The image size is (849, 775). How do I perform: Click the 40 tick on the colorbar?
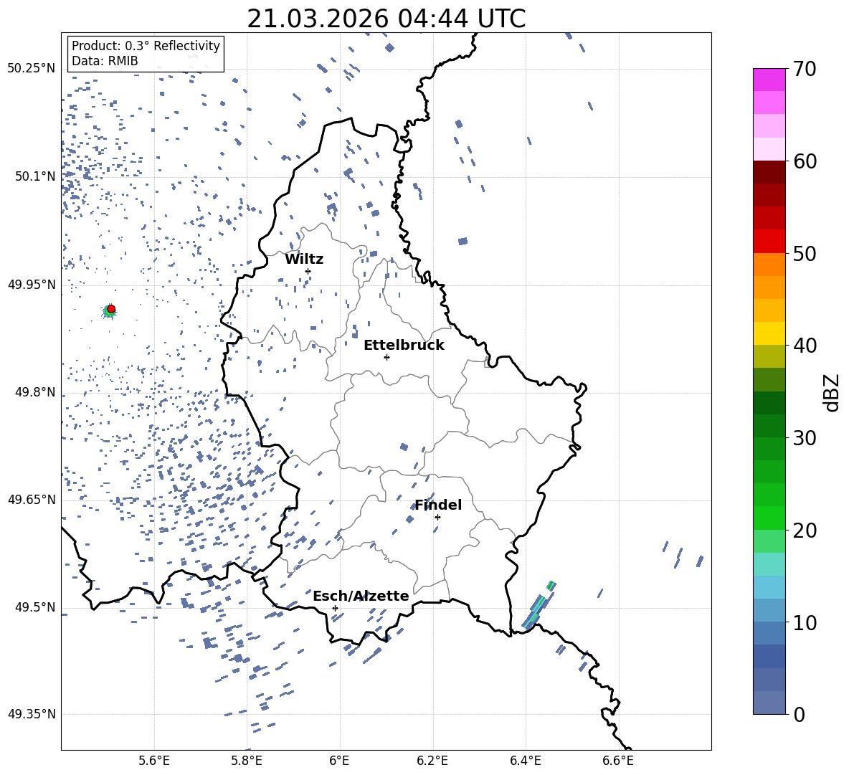click(x=805, y=346)
